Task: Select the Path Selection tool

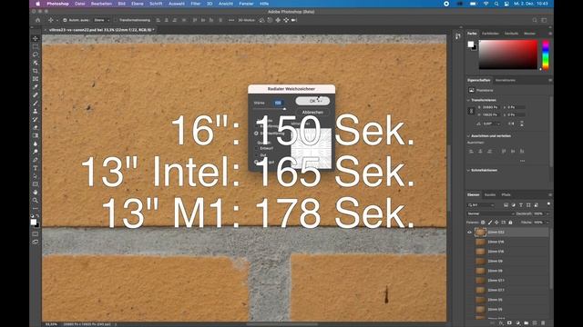Action: [36, 176]
